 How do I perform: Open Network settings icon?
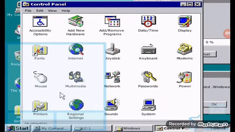click(112, 77)
